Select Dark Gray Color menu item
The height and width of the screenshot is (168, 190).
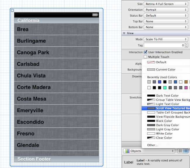coord(166,125)
